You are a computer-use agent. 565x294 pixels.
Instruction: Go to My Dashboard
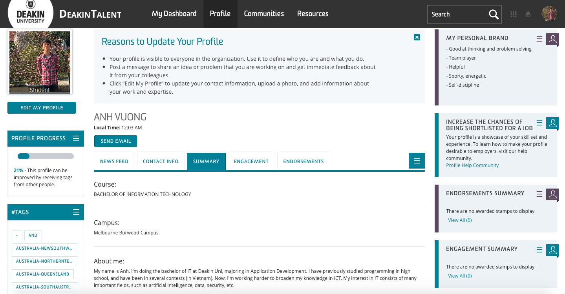pyautogui.click(x=174, y=14)
